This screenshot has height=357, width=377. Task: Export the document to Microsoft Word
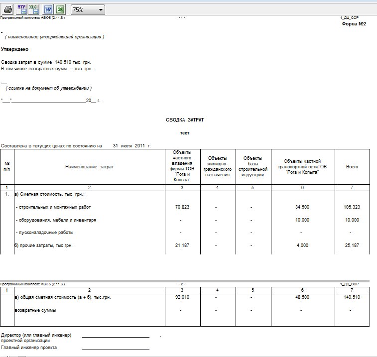pos(48,9)
